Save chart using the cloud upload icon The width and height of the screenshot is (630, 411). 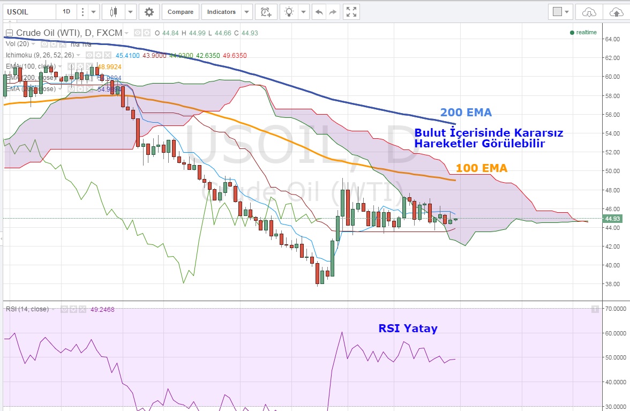click(x=614, y=11)
